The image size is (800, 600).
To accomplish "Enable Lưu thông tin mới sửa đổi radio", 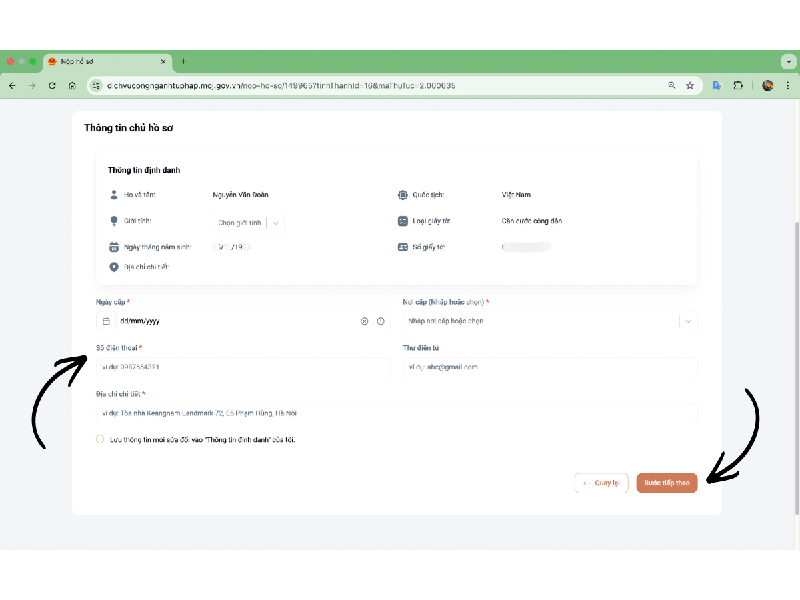I will [x=100, y=439].
